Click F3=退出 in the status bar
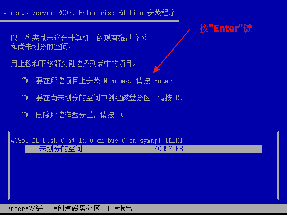Image resolution: width=287 pixels, height=215 pixels. (120, 208)
